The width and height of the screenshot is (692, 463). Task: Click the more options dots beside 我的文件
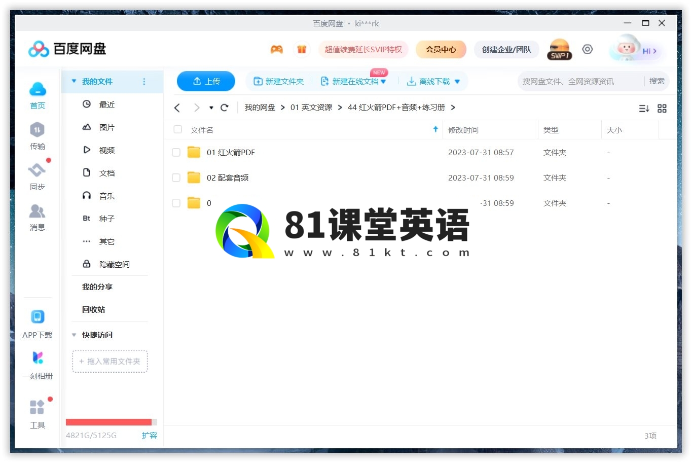[144, 82]
